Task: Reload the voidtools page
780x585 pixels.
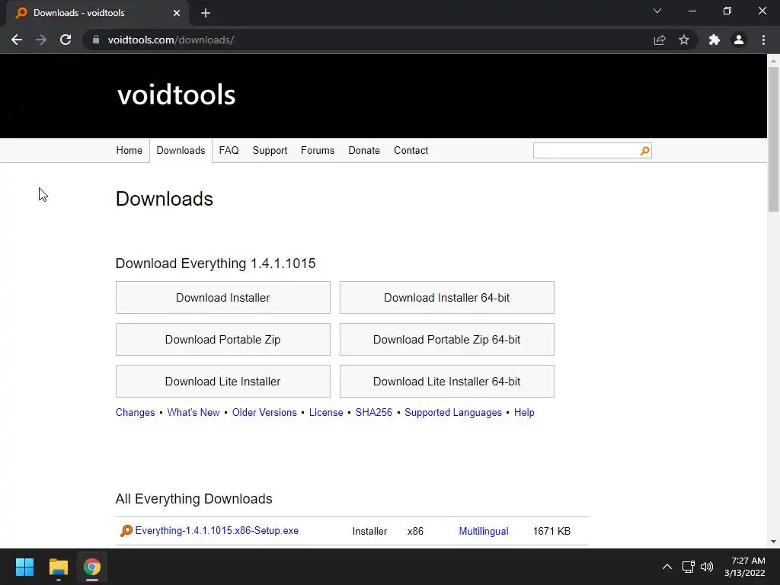Action: pos(66,40)
